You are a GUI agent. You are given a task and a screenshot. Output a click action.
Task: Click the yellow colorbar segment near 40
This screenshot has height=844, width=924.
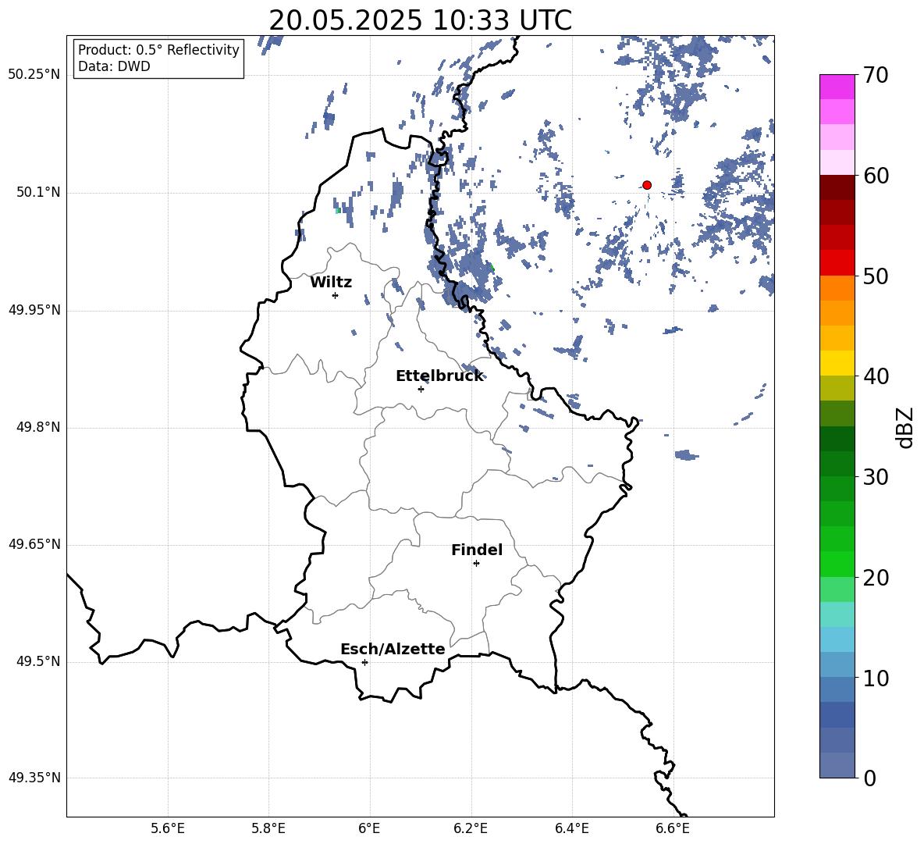pos(837,363)
